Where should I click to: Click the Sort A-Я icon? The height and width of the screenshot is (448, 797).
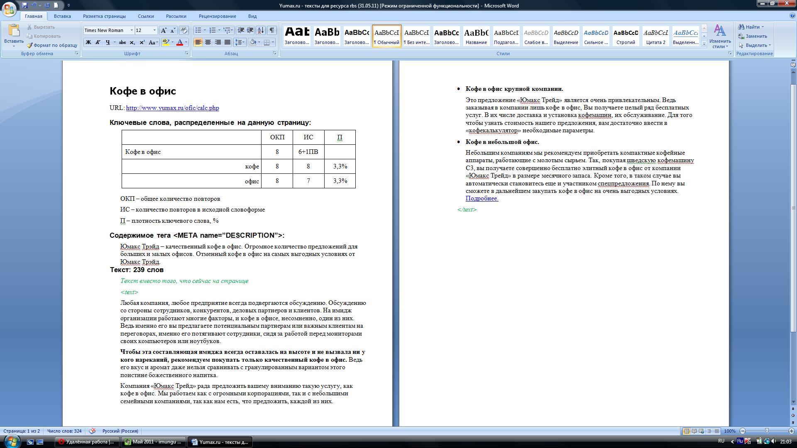click(261, 30)
